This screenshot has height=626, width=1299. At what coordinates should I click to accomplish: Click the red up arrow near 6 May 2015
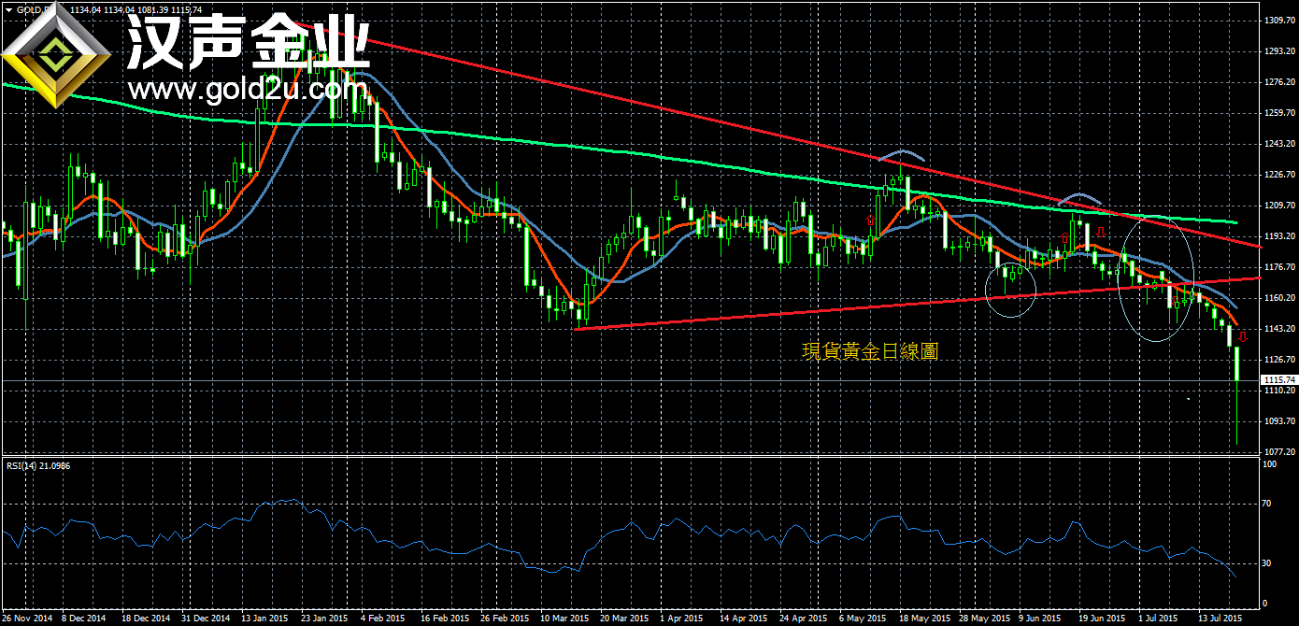click(x=871, y=221)
